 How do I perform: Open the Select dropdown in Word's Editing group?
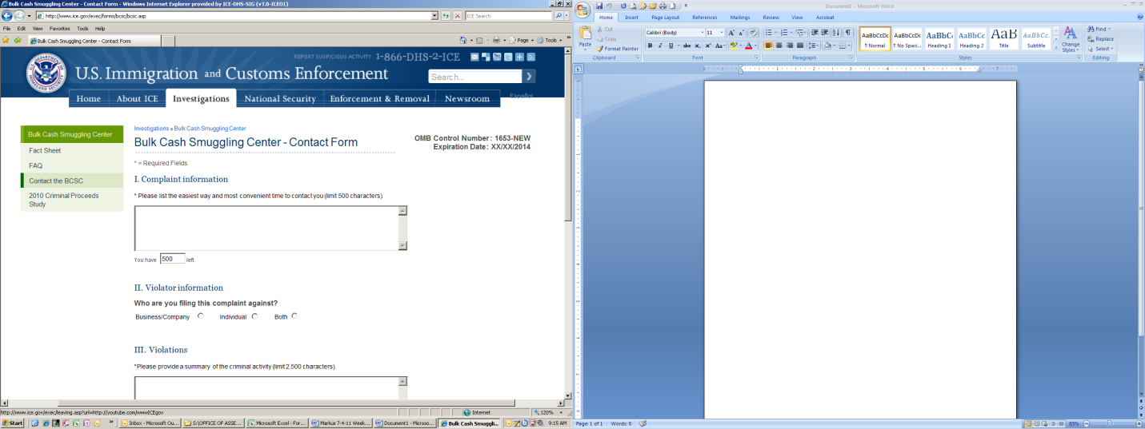coord(1111,49)
